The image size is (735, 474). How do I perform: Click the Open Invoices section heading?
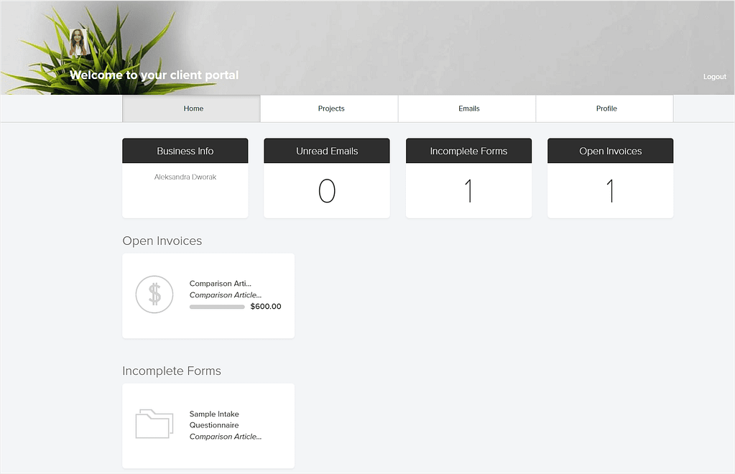coord(162,241)
